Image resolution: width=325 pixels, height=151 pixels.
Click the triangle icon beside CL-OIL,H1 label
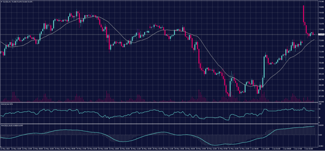pyautogui.click(x=2, y=2)
